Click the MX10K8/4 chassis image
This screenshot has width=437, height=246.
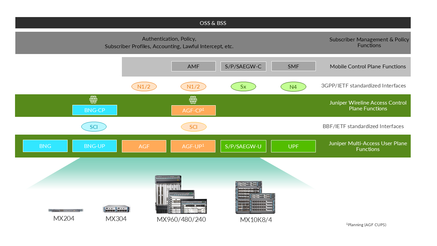pos(255,198)
